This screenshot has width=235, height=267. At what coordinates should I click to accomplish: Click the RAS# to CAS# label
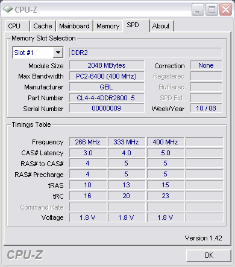pos(42,164)
